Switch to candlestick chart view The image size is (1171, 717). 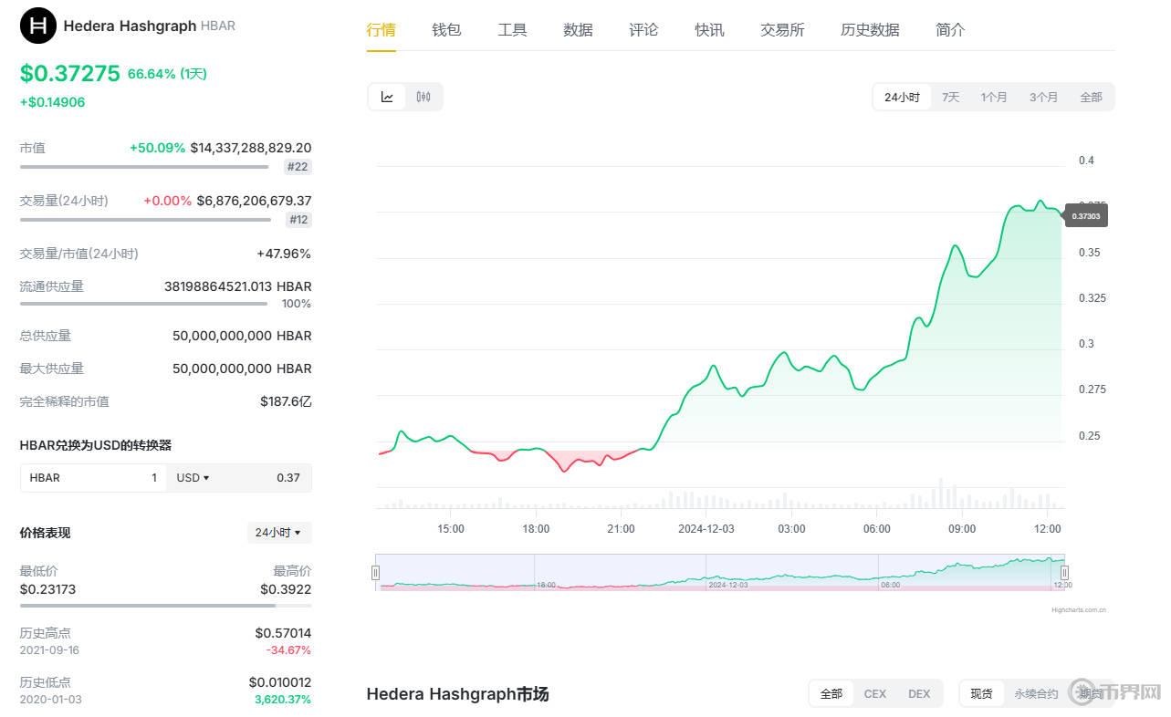pos(423,96)
